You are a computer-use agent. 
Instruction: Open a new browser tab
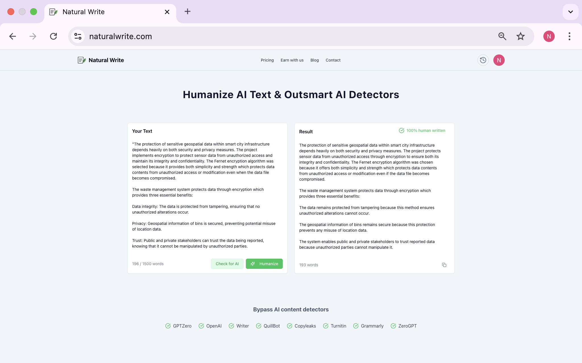[x=187, y=12]
